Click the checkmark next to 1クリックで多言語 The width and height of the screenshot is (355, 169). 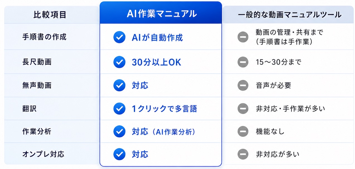[x=119, y=108]
